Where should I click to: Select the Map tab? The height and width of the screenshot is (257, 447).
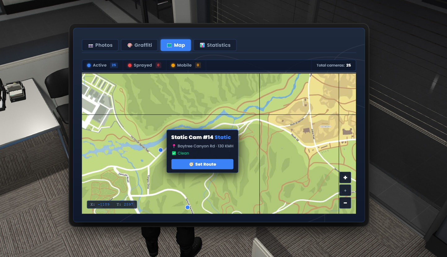pos(176,45)
